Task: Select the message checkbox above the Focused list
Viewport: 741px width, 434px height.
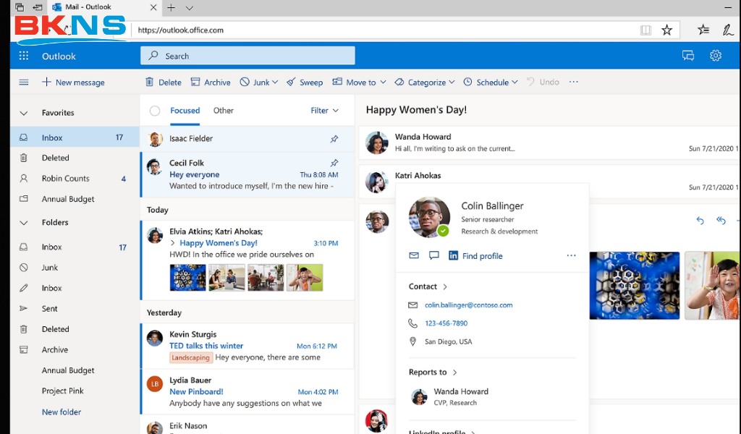Action: pyautogui.click(x=154, y=110)
